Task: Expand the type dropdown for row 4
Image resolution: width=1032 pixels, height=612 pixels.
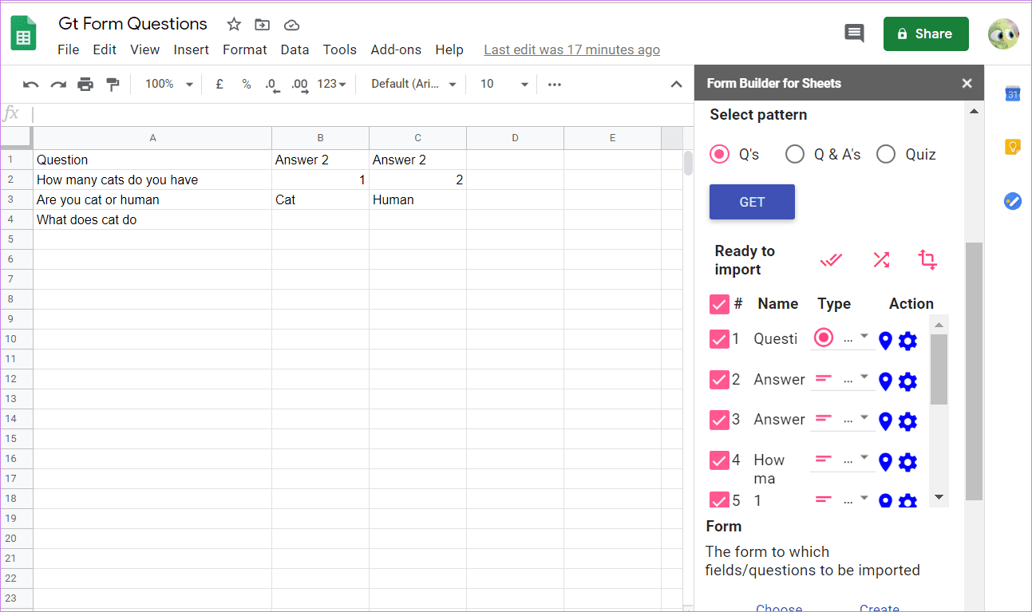Action: point(864,458)
